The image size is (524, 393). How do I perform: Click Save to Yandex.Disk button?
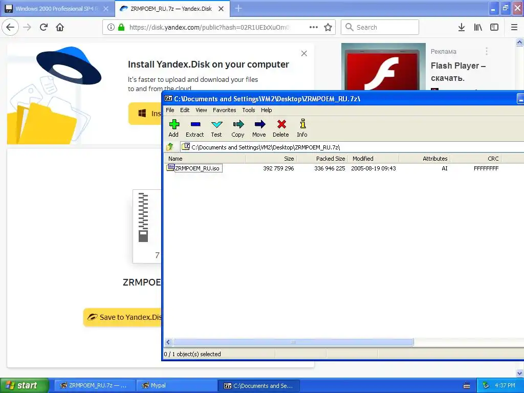click(x=123, y=317)
